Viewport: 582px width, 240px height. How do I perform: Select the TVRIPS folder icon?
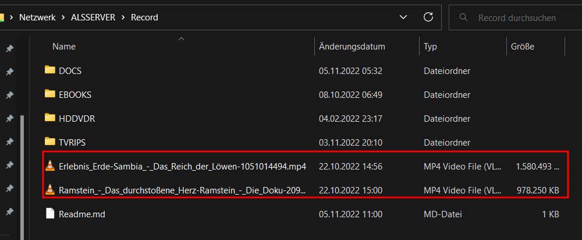tap(49, 142)
